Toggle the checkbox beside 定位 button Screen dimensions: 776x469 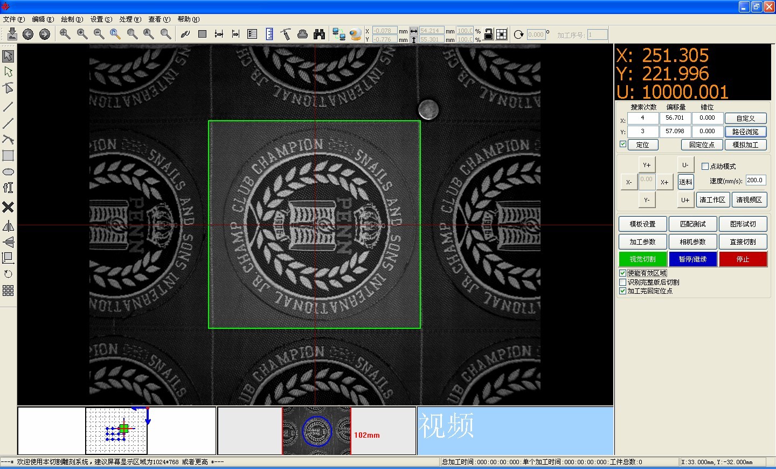click(623, 144)
